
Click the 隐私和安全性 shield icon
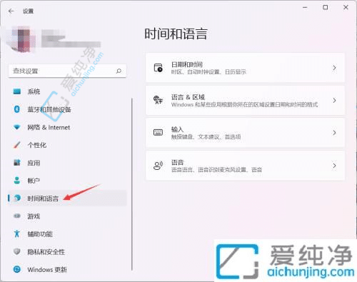click(x=17, y=251)
